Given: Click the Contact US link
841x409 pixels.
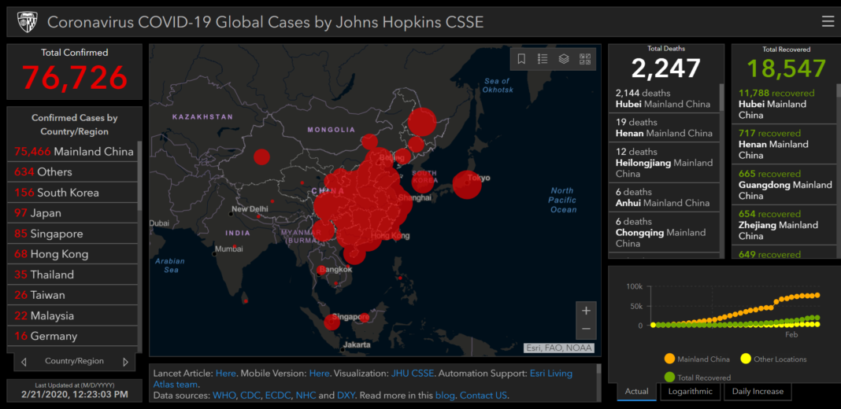Looking at the screenshot, I should point(483,396).
